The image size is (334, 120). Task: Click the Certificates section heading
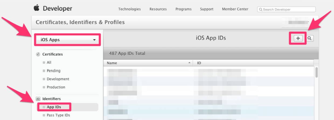(53, 54)
